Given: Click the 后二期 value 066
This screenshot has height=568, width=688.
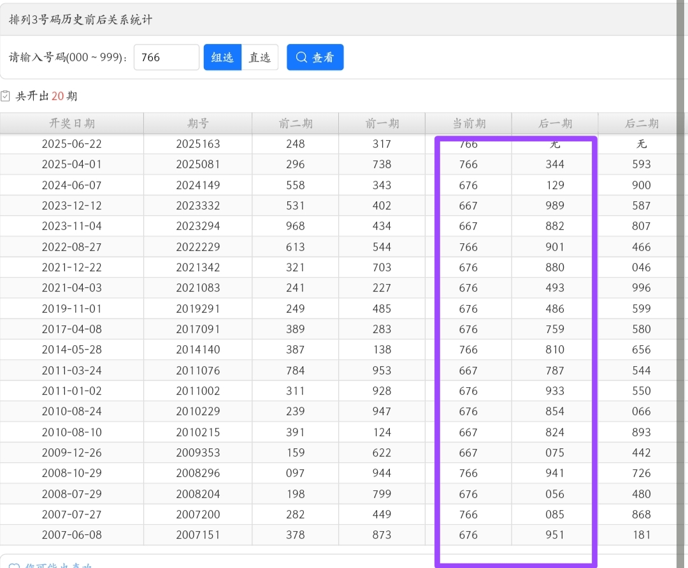Looking at the screenshot, I should 641,411.
